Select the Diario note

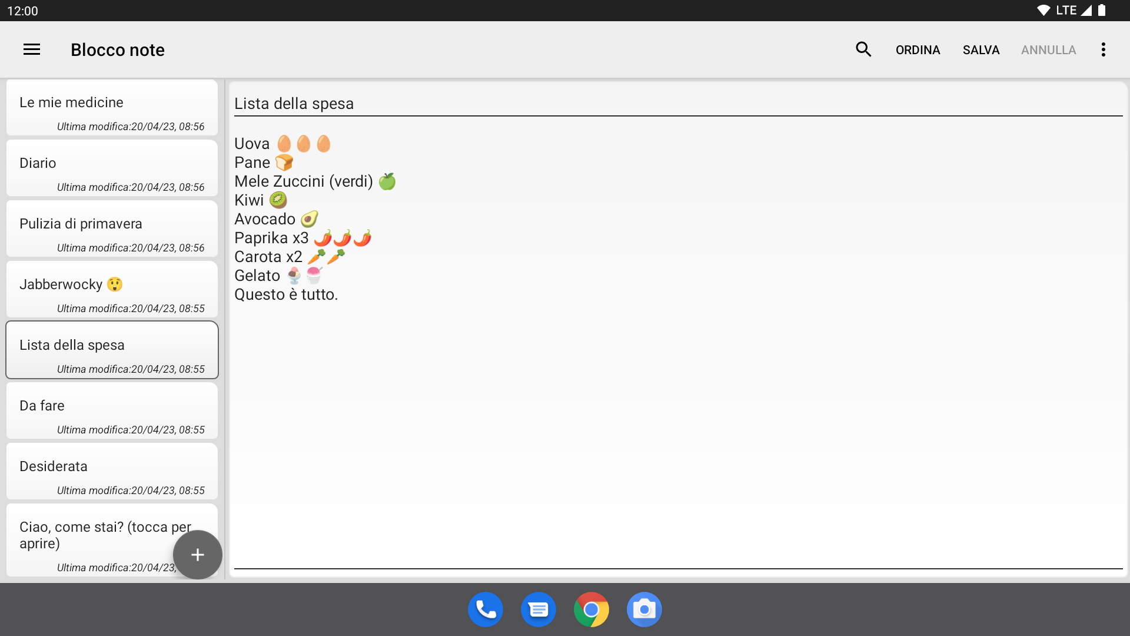[112, 168]
